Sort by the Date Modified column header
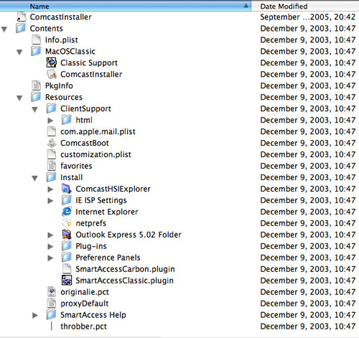Screen dimensions: 359x338 click(305, 6)
